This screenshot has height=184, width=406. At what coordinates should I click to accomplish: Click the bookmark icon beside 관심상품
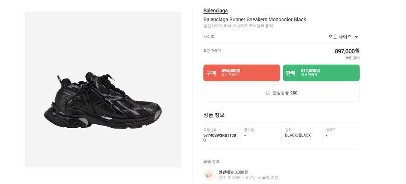pos(268,93)
